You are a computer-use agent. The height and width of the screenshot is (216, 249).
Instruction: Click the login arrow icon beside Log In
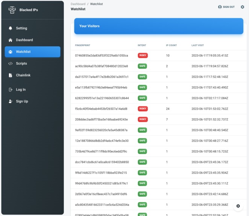[x=11, y=90]
